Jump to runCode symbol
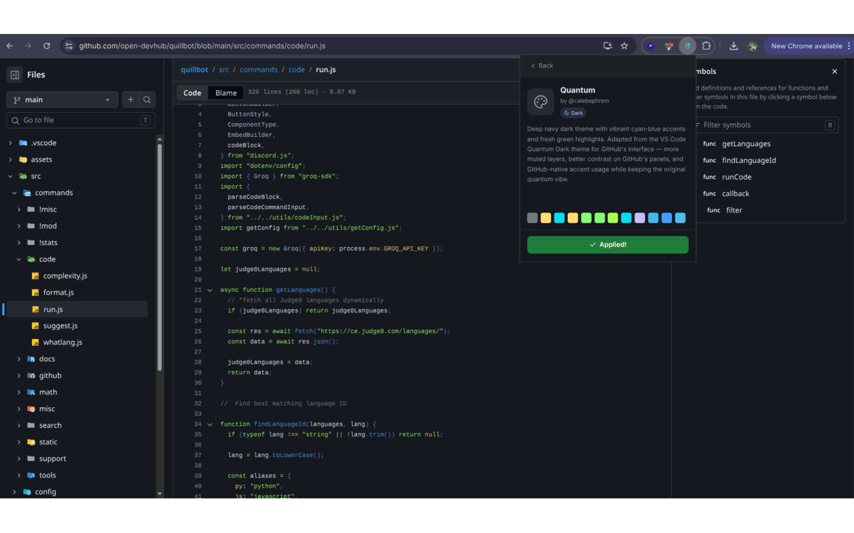Screen dimensions: 854x533 tap(737, 177)
